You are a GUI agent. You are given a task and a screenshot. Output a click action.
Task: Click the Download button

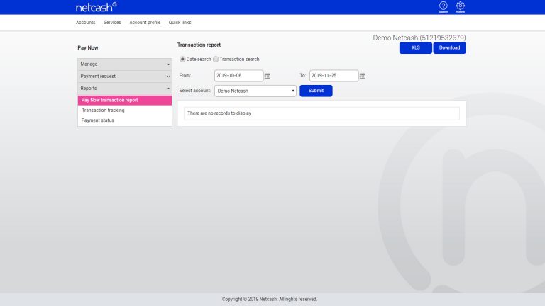pyautogui.click(x=449, y=48)
